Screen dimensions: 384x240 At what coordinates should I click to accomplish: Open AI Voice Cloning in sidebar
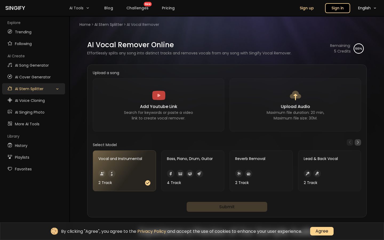tap(34, 101)
